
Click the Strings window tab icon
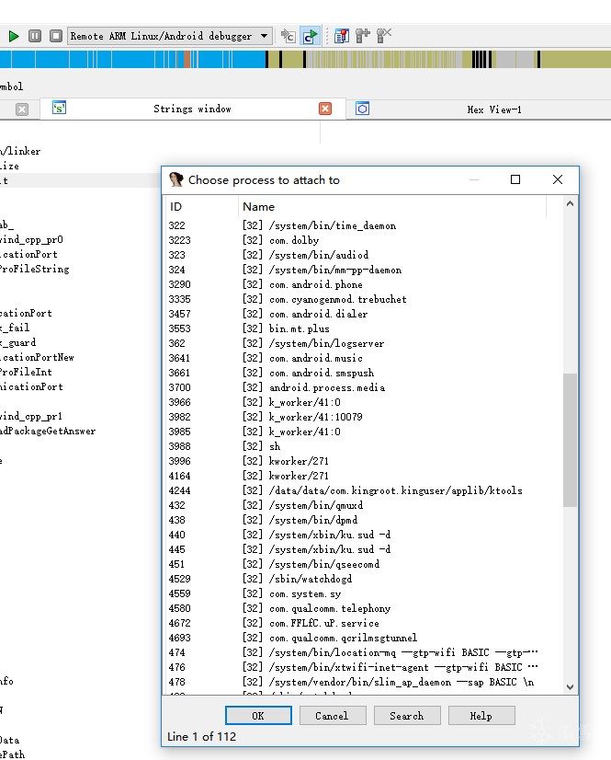pyautogui.click(x=59, y=108)
